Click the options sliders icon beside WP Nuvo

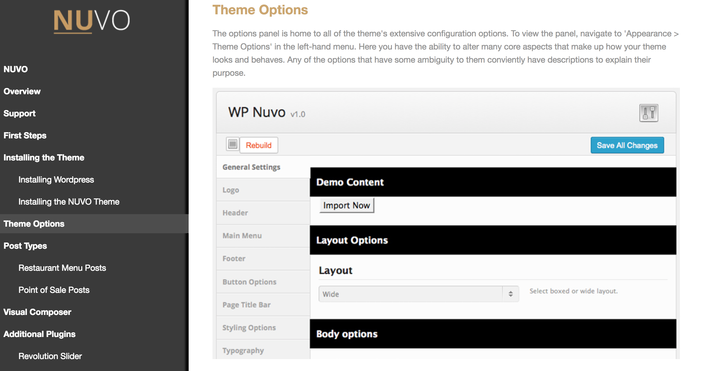[648, 113]
